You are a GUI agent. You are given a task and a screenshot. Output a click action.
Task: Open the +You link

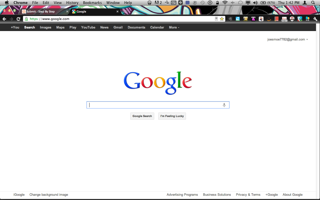coord(15,27)
